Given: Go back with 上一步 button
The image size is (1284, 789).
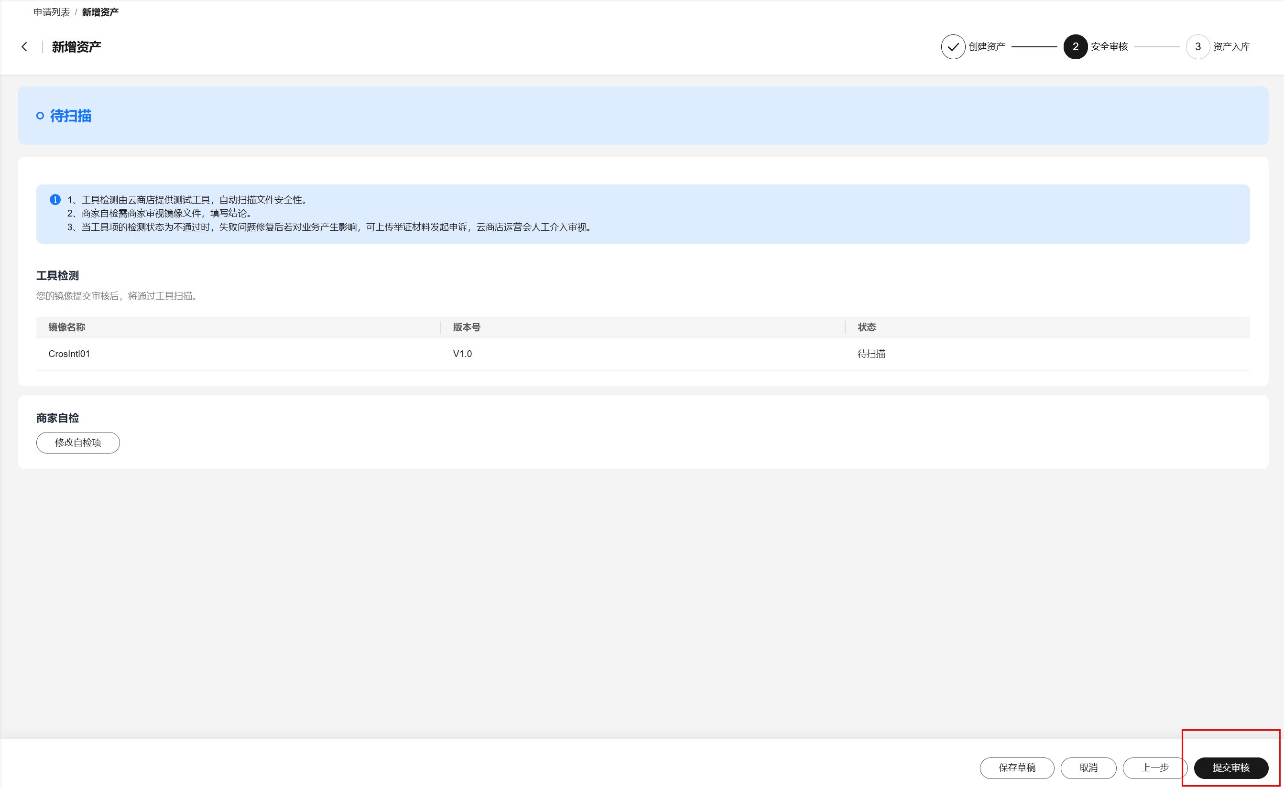Looking at the screenshot, I should click(1154, 767).
